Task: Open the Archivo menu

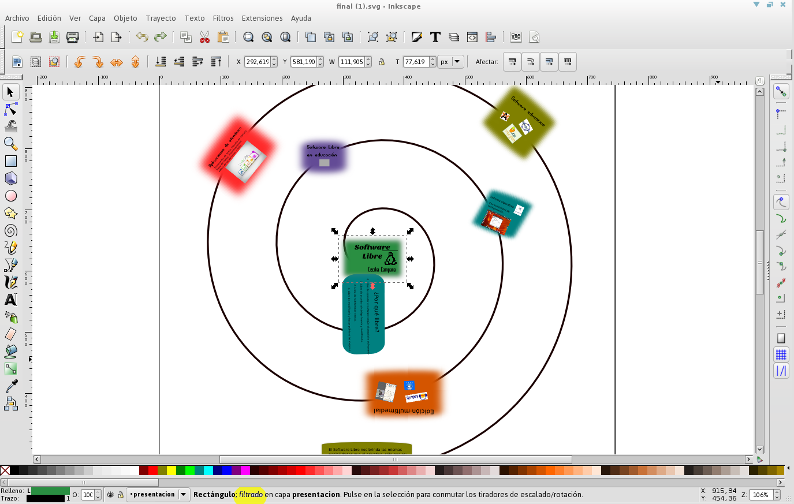Action: click(17, 18)
